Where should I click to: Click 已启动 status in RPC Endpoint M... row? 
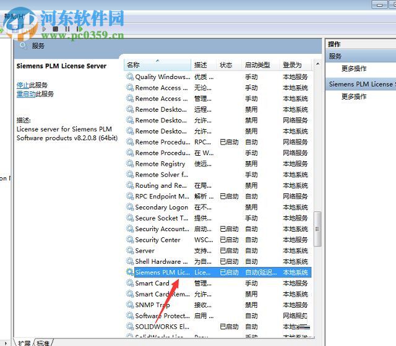229,196
